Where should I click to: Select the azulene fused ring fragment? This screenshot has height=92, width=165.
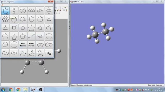tap(5, 53)
